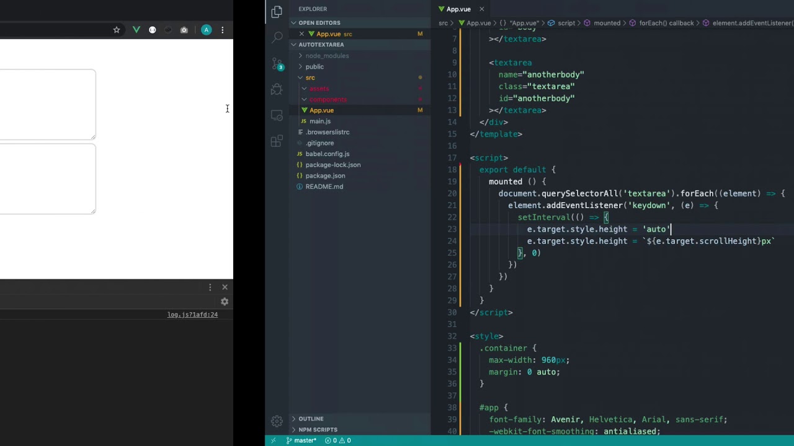Screen dimensions: 794x446
Task: Close the App.vue editor tab
Action: (481, 9)
